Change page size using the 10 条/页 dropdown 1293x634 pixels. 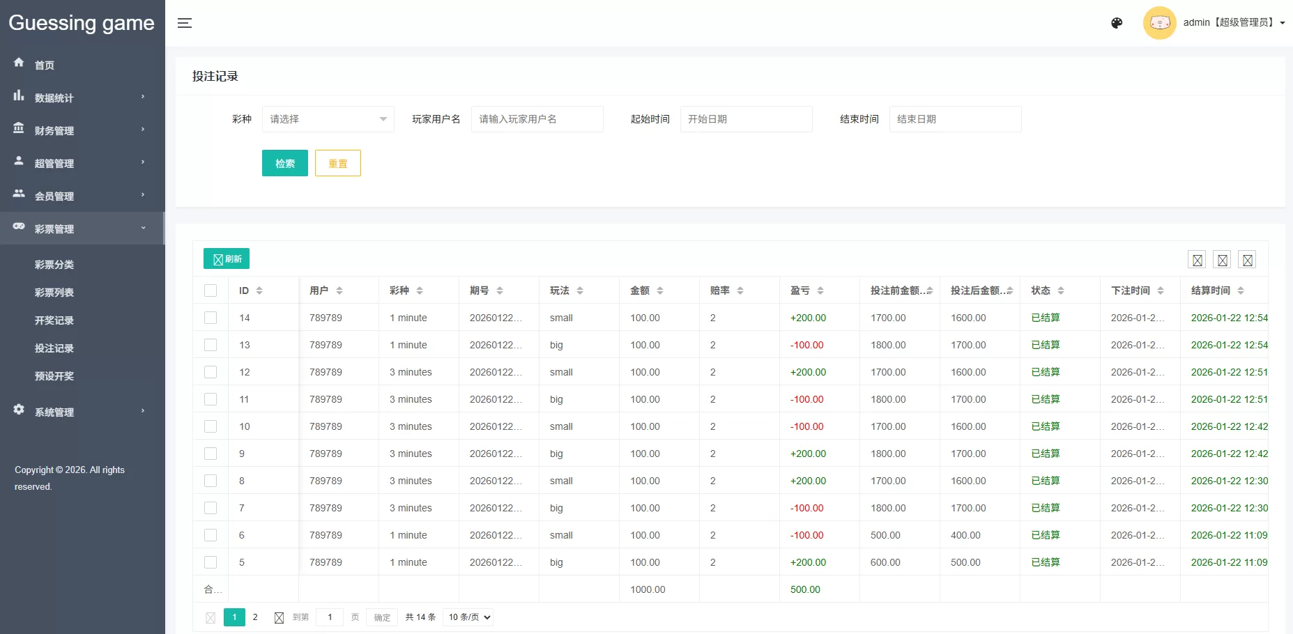point(467,617)
